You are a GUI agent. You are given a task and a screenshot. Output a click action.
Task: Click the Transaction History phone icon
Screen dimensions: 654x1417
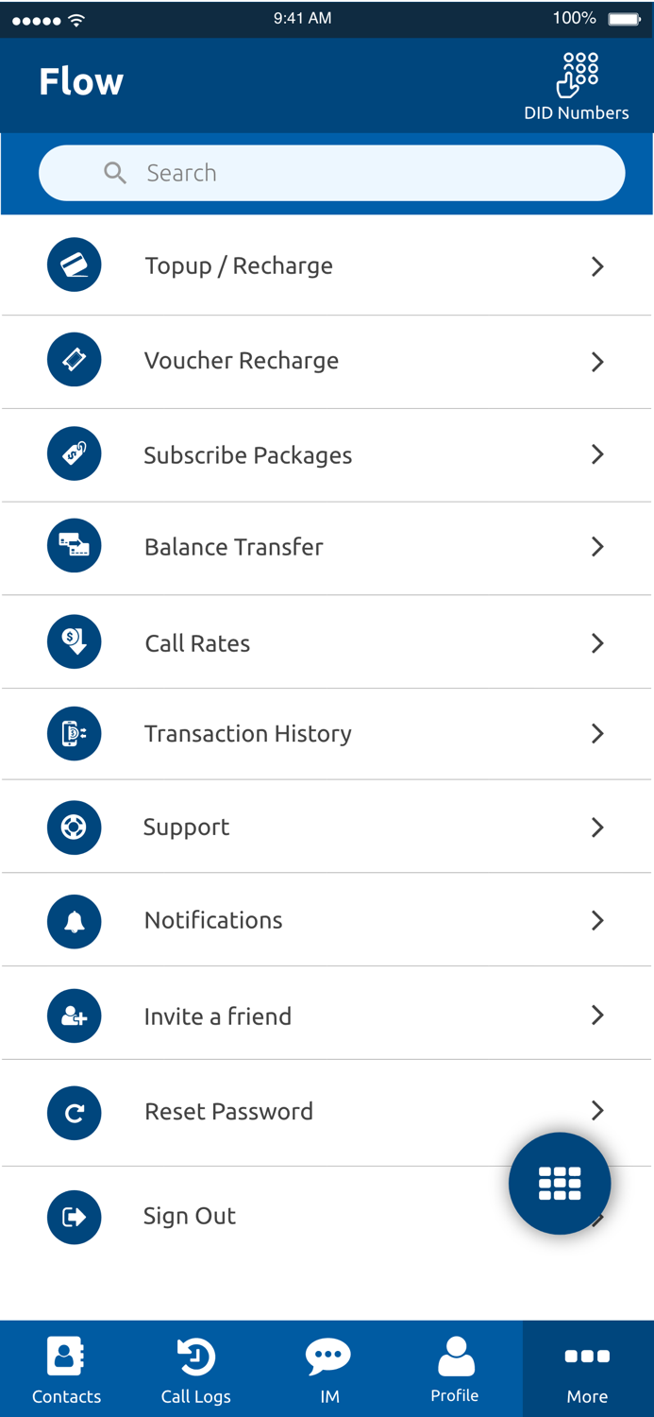74,734
